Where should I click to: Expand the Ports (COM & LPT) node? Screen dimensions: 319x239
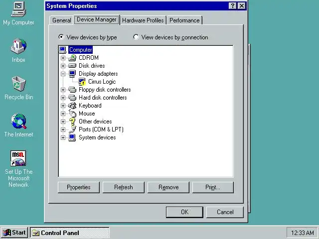coord(63,129)
